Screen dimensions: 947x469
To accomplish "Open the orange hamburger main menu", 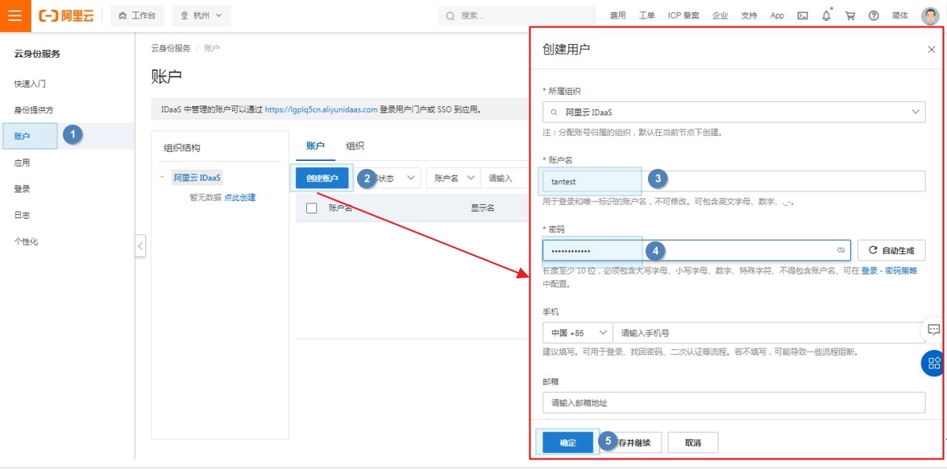I will click(x=15, y=15).
